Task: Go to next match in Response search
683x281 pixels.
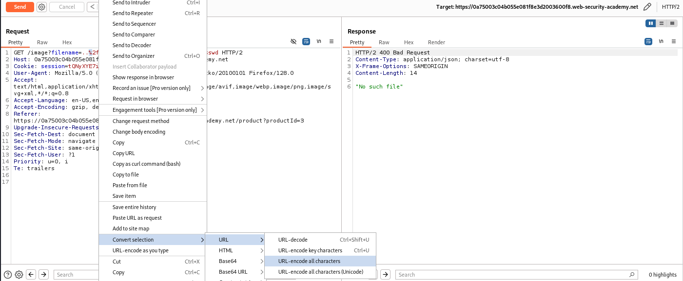Action: [x=385, y=275]
